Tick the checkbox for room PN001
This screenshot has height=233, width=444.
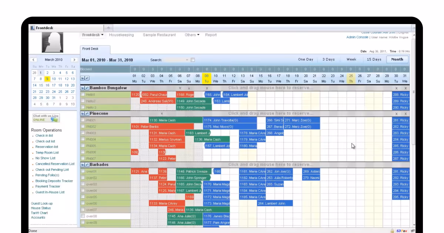[83, 120]
